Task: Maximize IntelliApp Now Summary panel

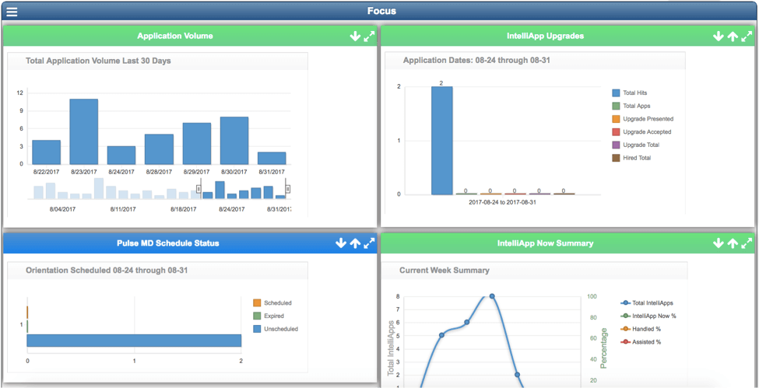Action: point(747,243)
